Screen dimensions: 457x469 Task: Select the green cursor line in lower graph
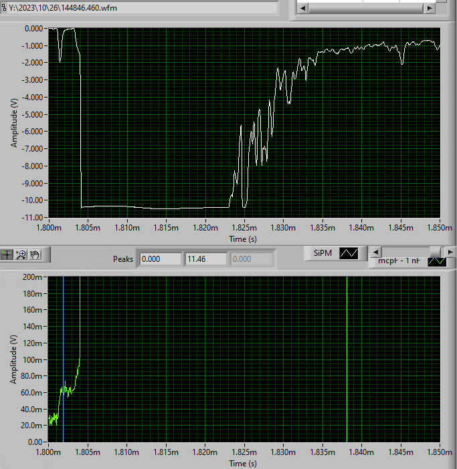(347, 359)
